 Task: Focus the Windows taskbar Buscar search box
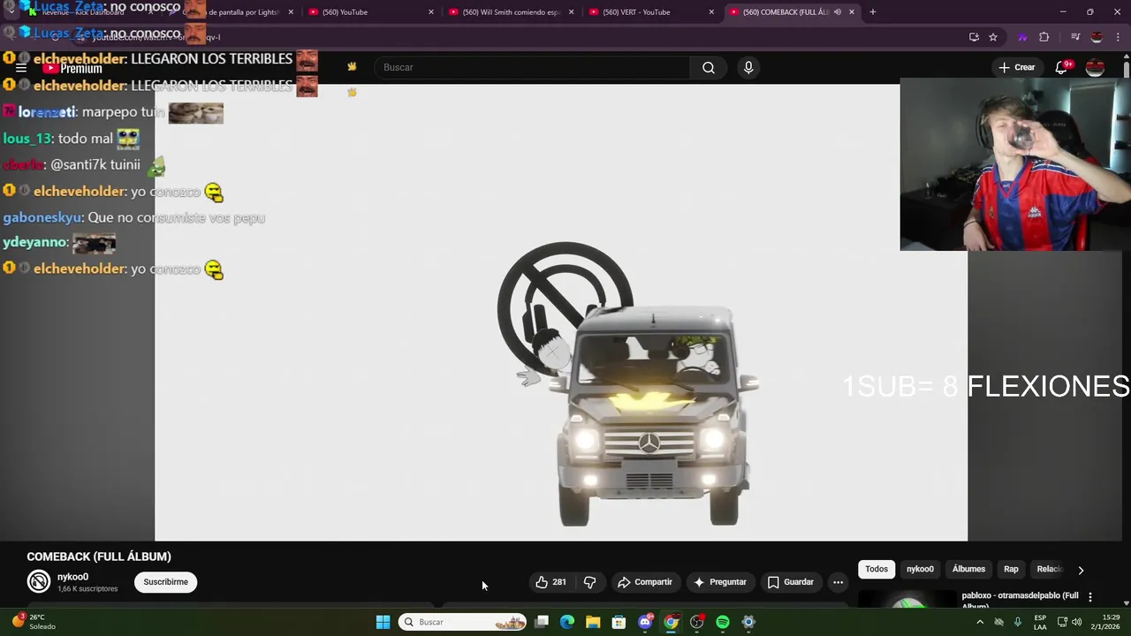coord(462,622)
